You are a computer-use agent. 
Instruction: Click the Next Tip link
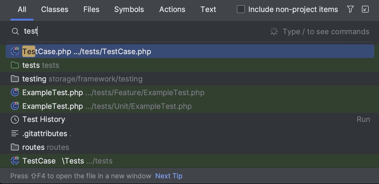[x=169, y=176]
